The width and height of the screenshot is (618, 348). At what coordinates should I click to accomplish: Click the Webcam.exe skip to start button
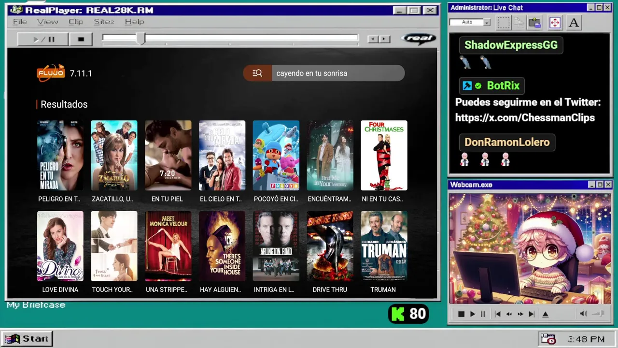(497, 314)
